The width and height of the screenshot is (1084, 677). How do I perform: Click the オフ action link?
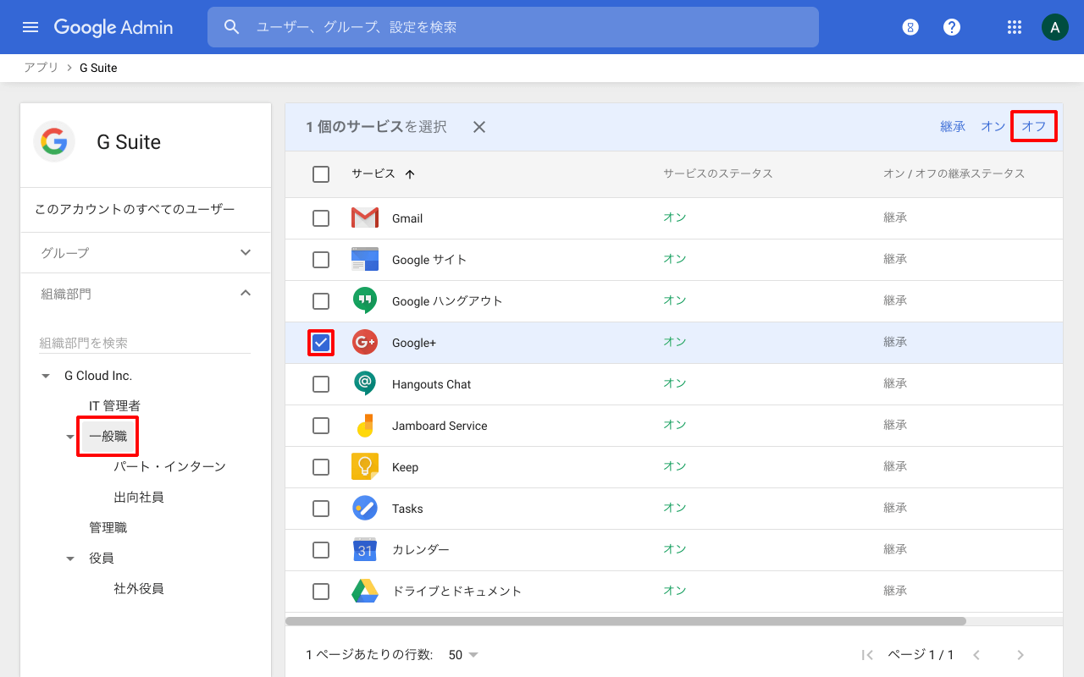[1034, 127]
